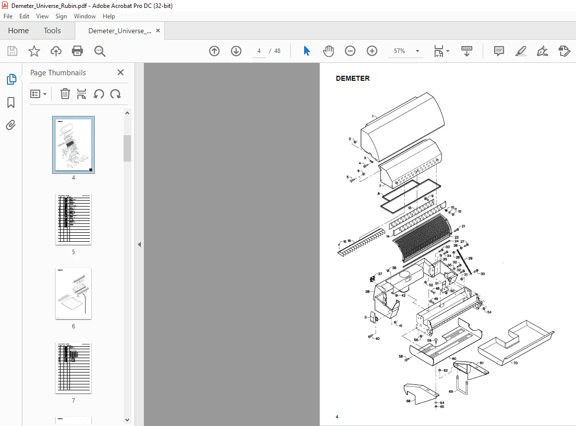The width and height of the screenshot is (576, 426).
Task: Go to previous page with up arrow
Action: point(214,51)
